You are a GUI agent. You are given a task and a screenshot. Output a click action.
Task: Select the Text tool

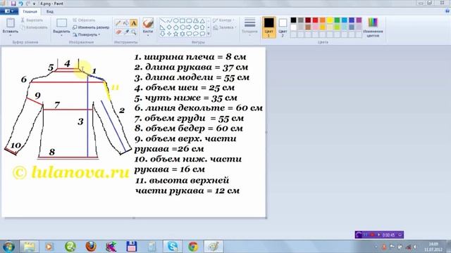tap(133, 23)
